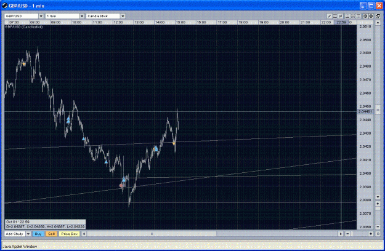Click last of three dotted-line toolbar icons
Screen dimensions: 385x251
click(x=359, y=16)
